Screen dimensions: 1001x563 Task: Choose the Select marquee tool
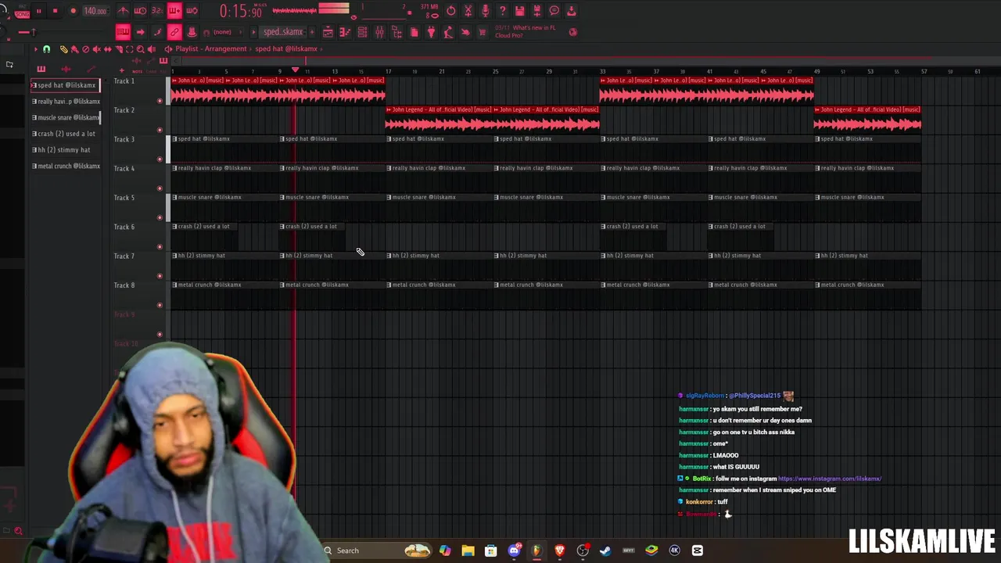(x=130, y=49)
